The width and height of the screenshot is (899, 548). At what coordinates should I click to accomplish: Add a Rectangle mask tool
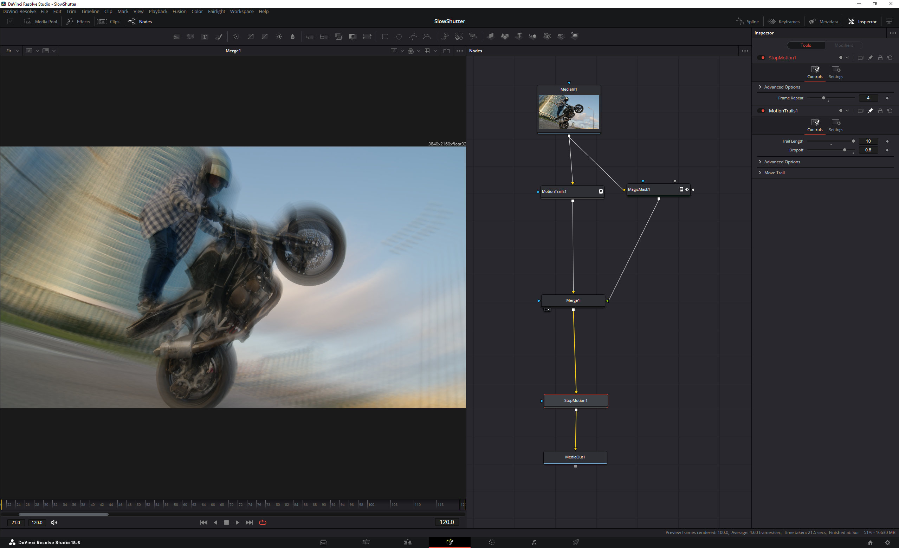(384, 37)
